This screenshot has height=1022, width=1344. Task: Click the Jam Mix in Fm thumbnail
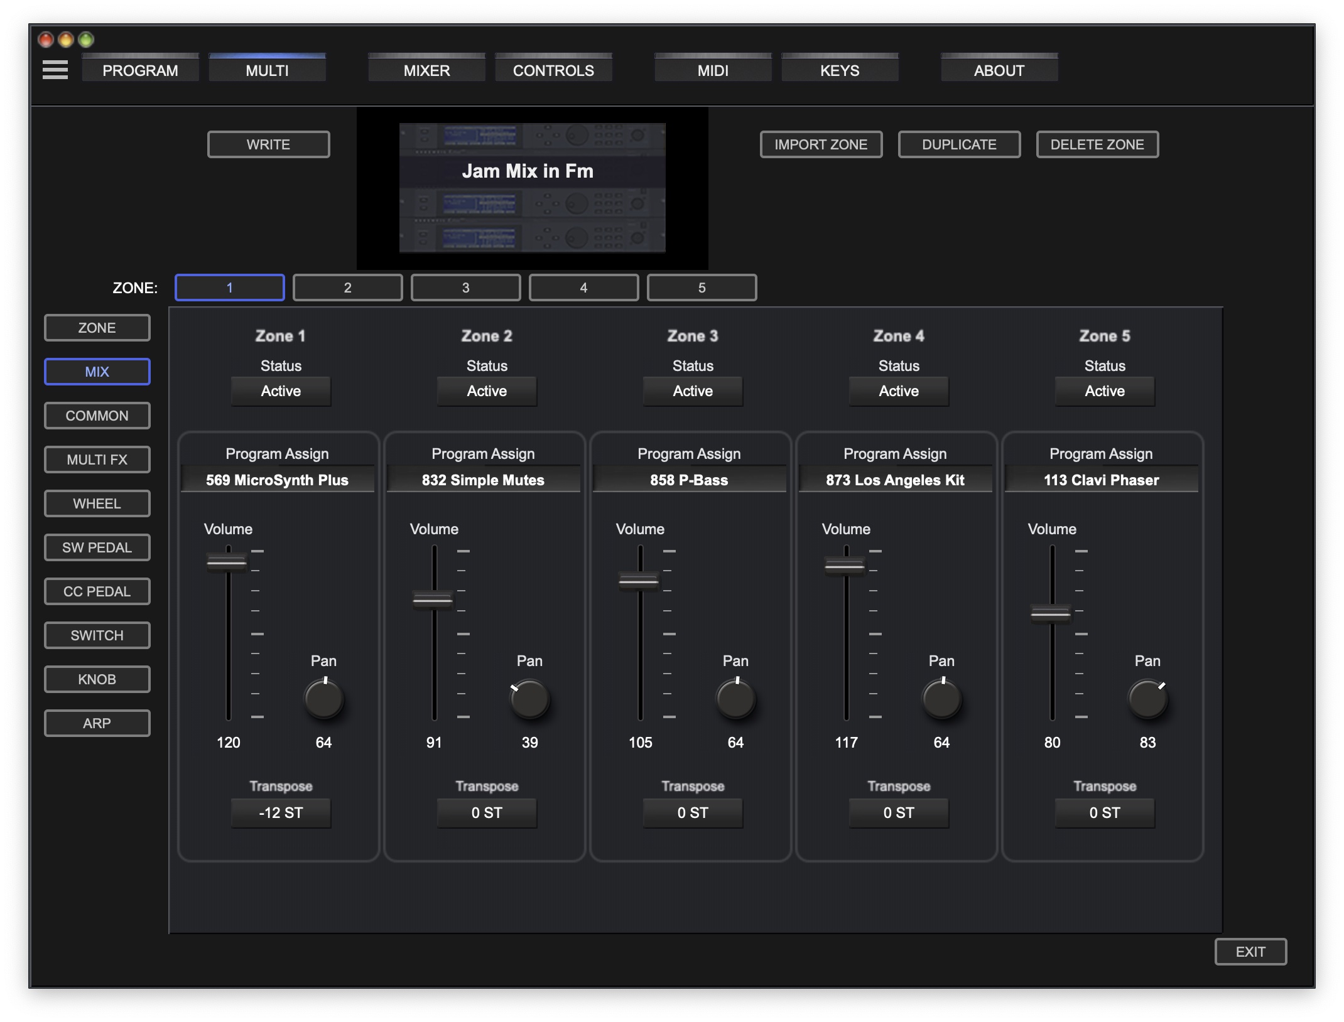(x=532, y=188)
